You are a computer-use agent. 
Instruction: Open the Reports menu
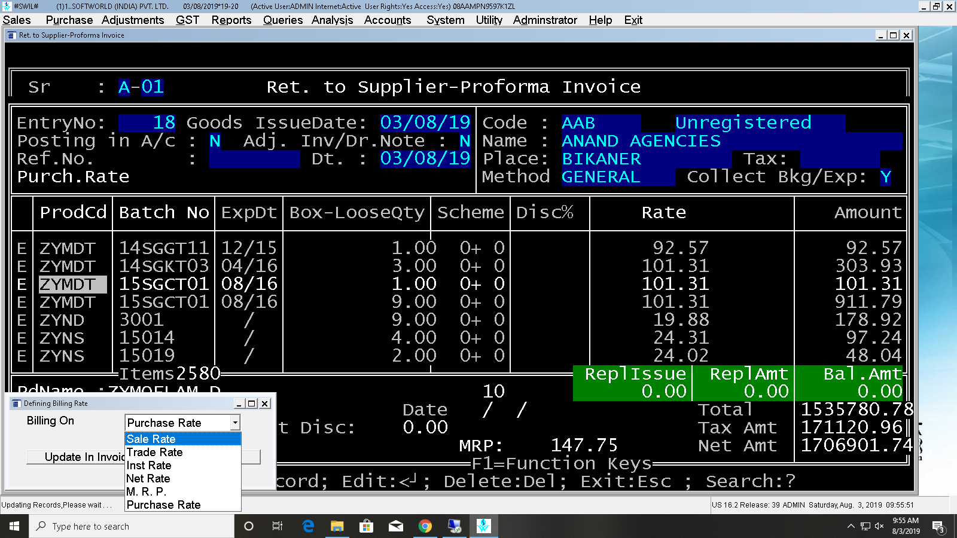[231, 20]
